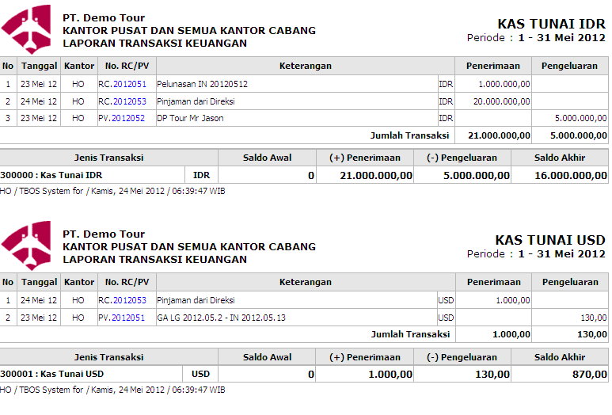Click the 'Penerimaan' column header in USD table
The height and width of the screenshot is (415, 612).
(494, 282)
